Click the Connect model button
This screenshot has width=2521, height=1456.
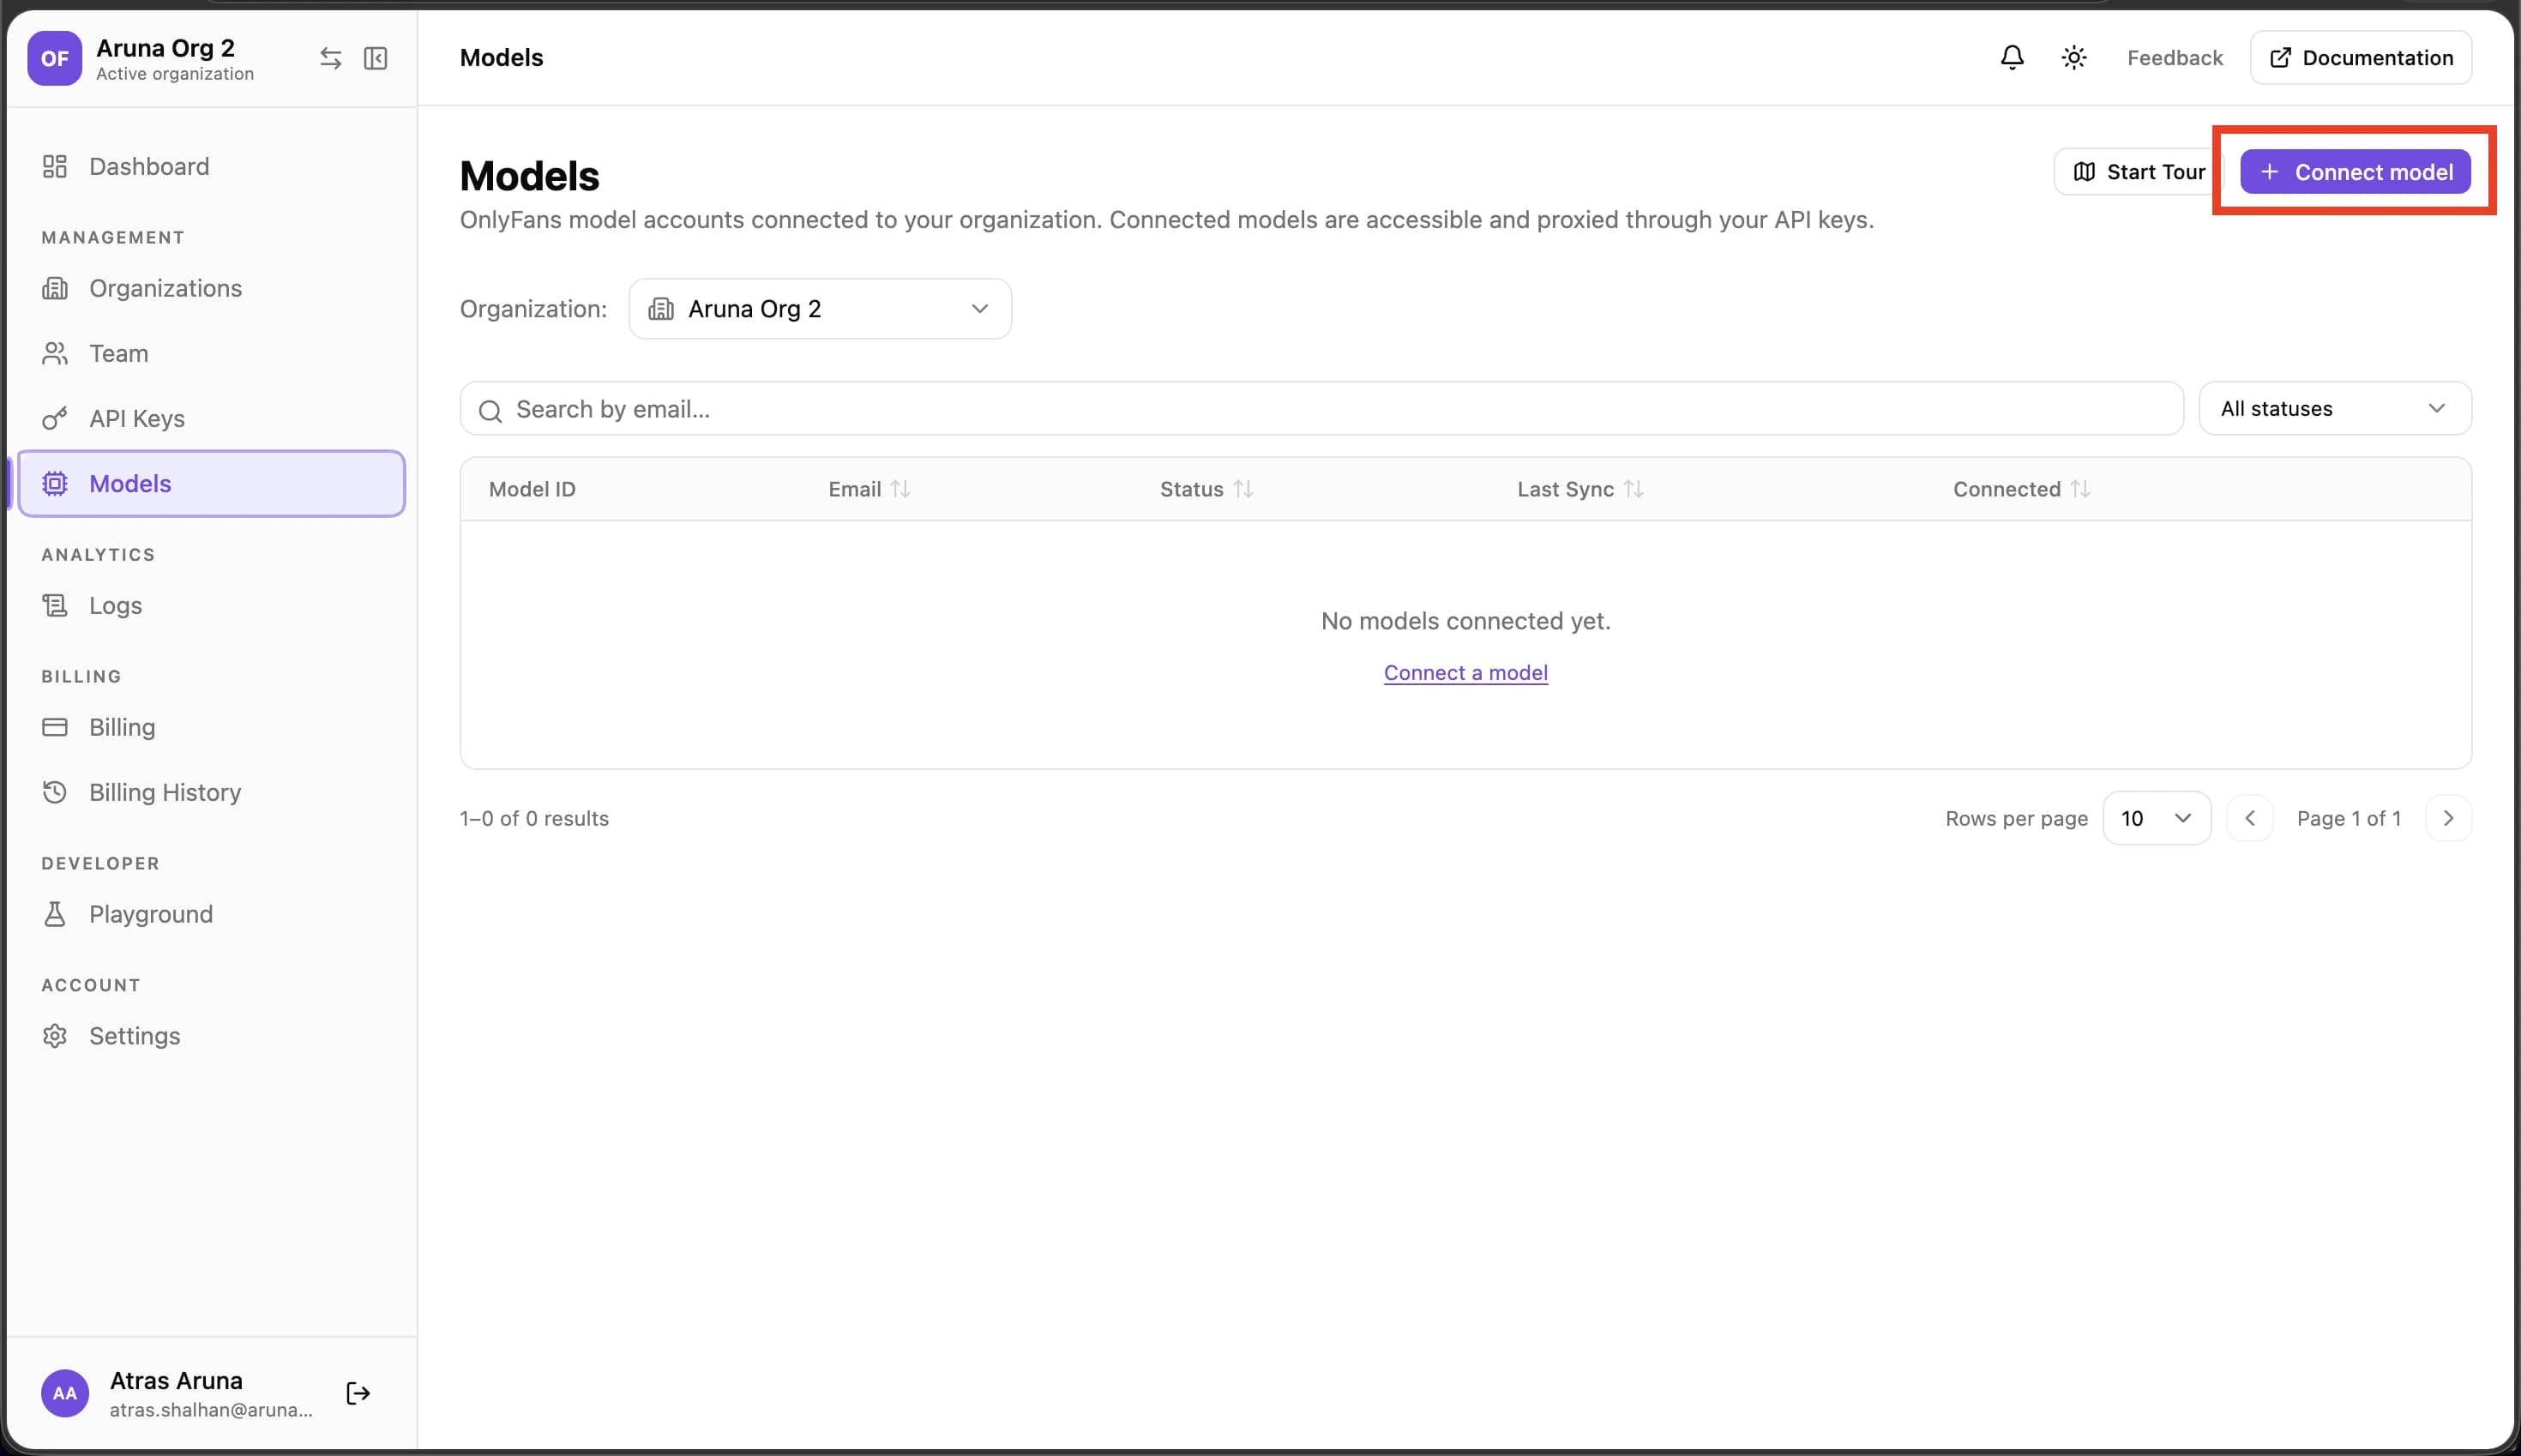coord(2355,172)
